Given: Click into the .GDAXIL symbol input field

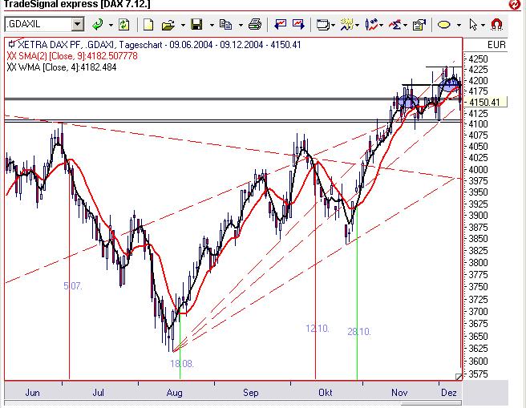Looking at the screenshot, I should (x=38, y=25).
